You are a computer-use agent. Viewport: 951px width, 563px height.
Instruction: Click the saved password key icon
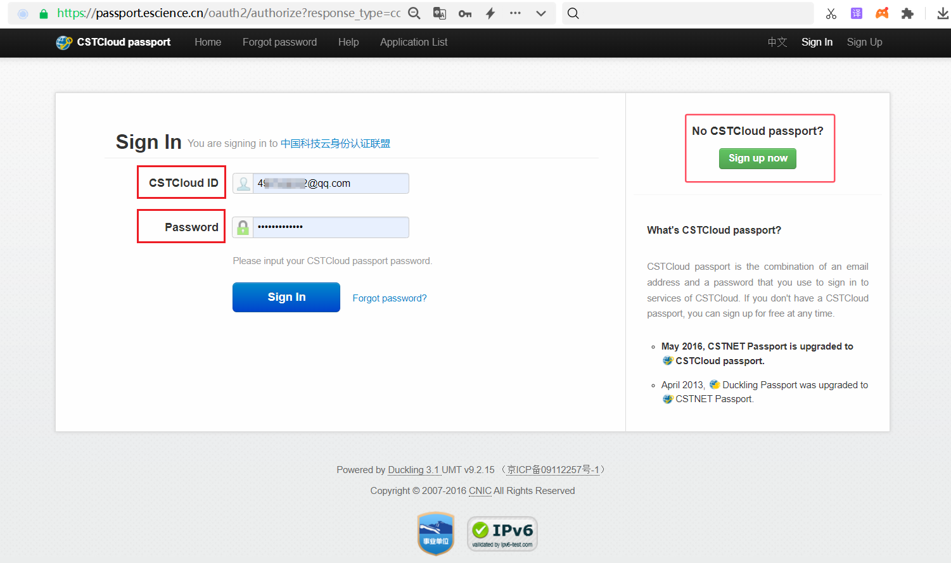click(465, 13)
